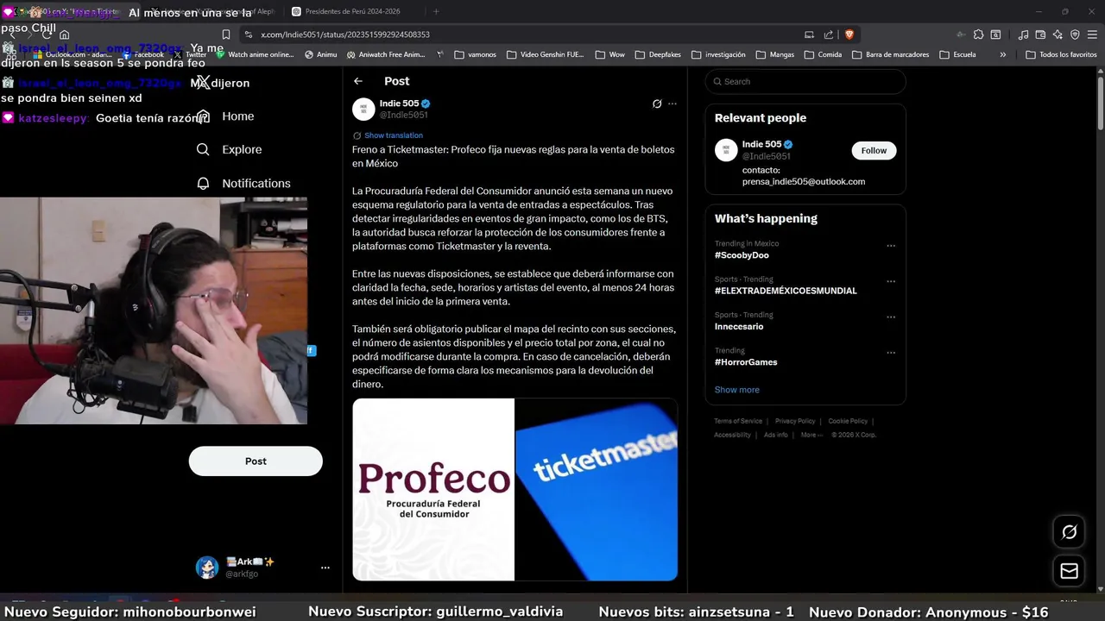This screenshot has height=621, width=1105.
Task: Open more options for #HorrorGames trend
Action: click(x=891, y=353)
